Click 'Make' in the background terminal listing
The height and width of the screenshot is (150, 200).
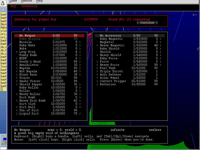point(3,27)
